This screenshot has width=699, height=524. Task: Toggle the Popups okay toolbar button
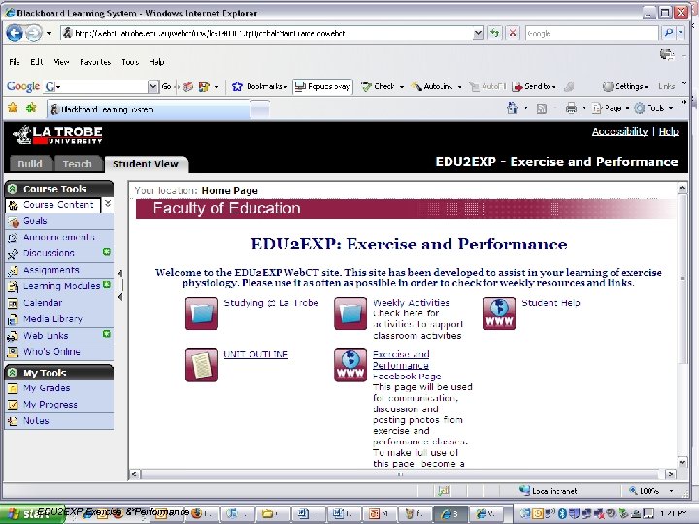322,86
